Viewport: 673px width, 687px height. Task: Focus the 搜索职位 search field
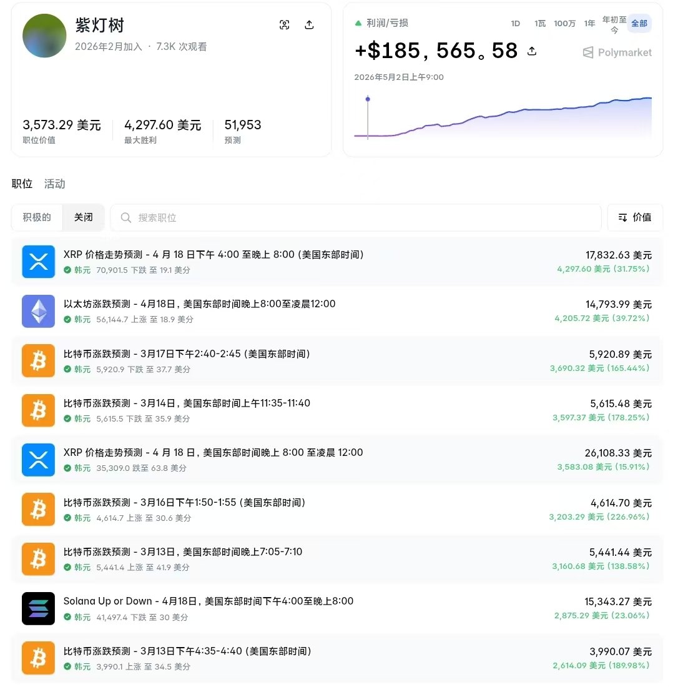tap(356, 217)
